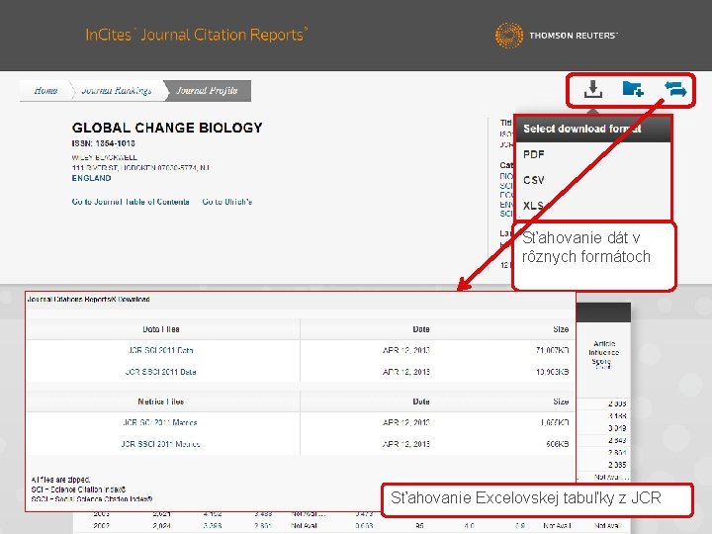Click the 608KB size value
This screenshot has width=712, height=534.
coord(557,444)
